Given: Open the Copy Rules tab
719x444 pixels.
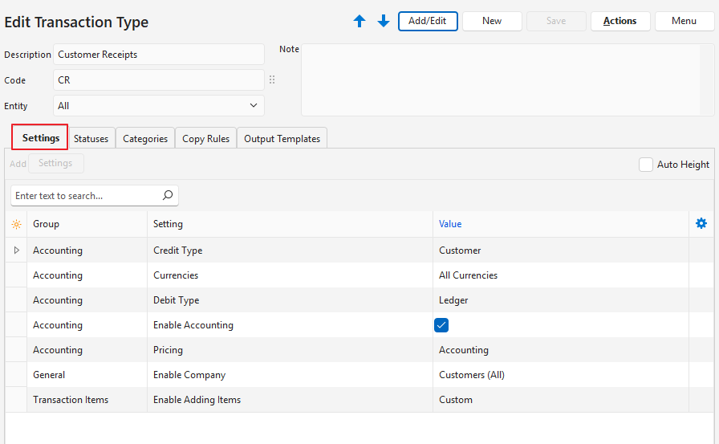Looking at the screenshot, I should 205,139.
